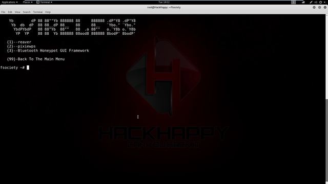Open the View menu

pos(17,12)
